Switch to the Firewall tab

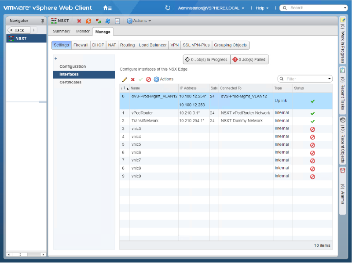[81, 45]
